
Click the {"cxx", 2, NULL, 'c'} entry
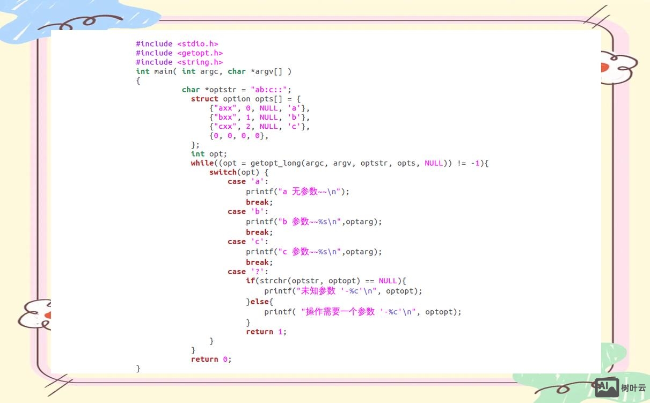click(259, 127)
